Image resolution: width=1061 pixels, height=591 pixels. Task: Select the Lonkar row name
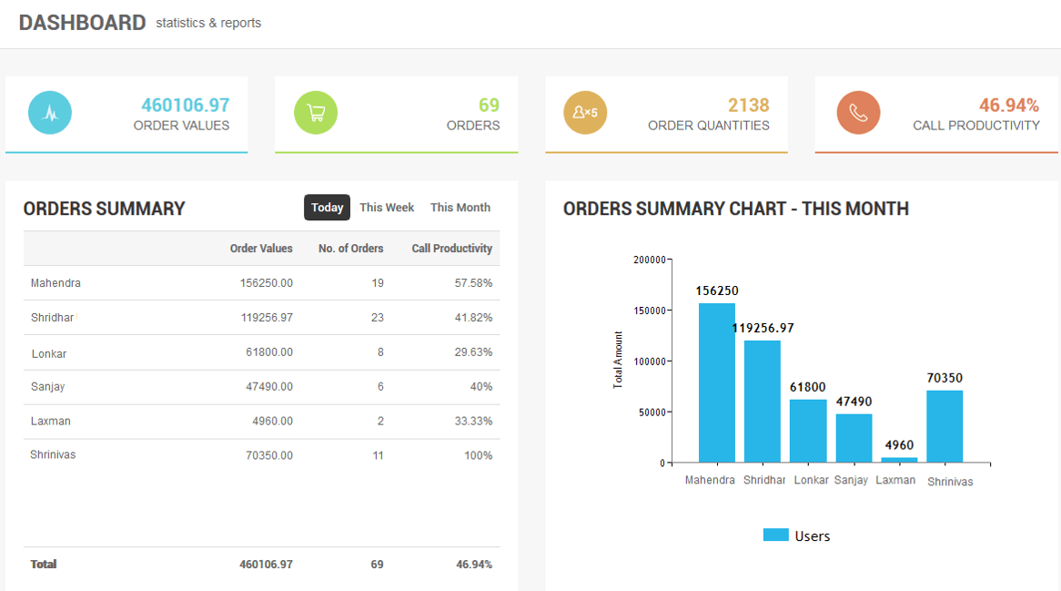click(x=49, y=353)
